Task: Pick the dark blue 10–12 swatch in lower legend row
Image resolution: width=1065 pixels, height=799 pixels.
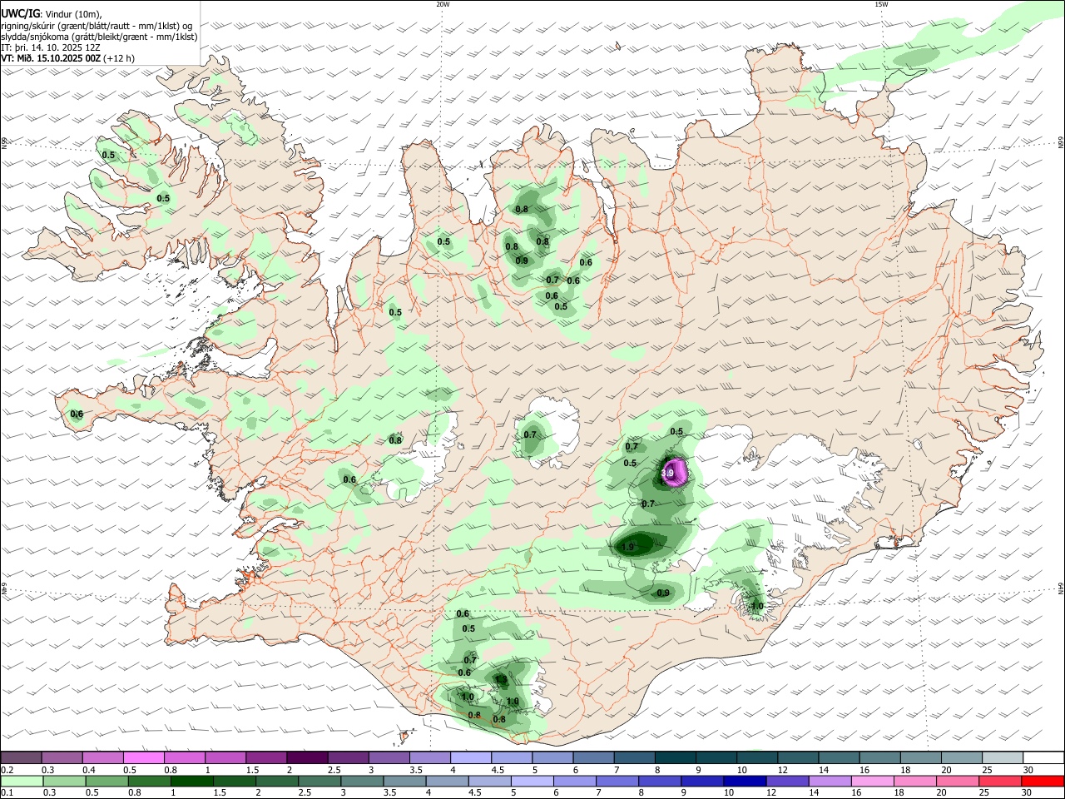Action: click(x=744, y=782)
